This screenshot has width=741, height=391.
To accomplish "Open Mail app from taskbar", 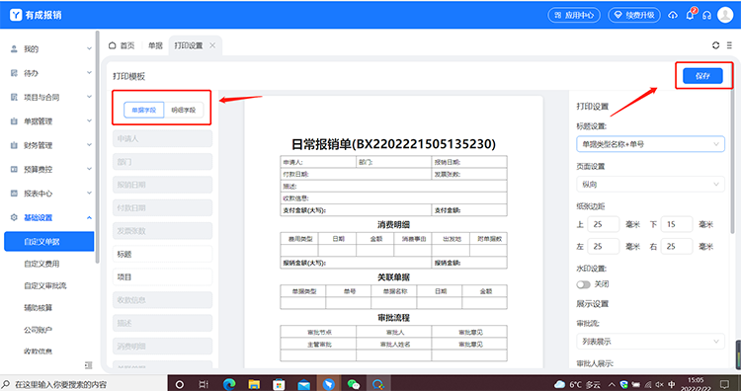I will (303, 384).
